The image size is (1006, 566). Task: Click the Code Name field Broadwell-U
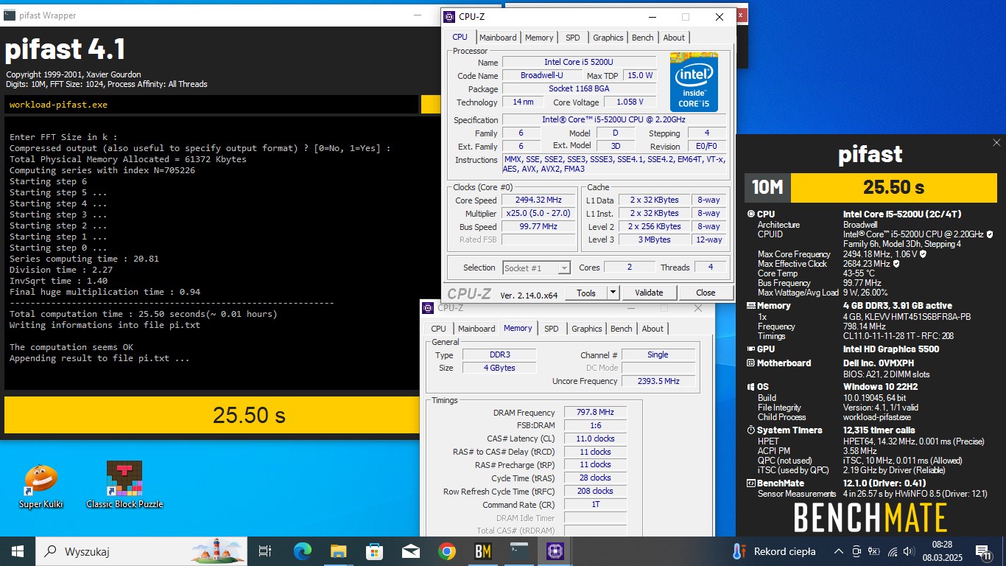[541, 76]
